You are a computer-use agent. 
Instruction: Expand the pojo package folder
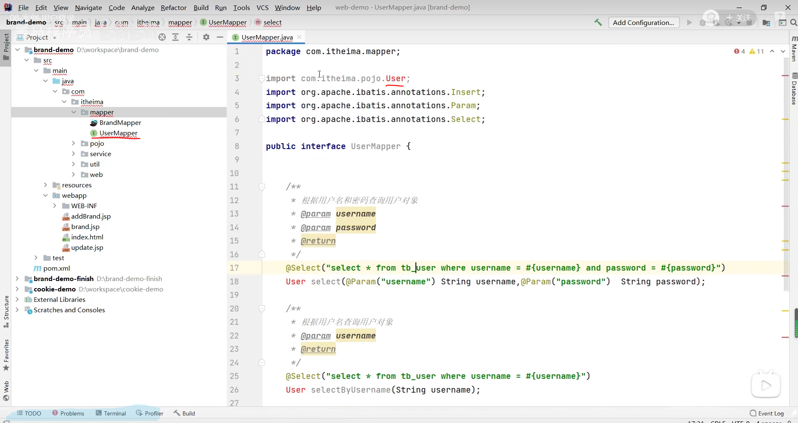(x=73, y=143)
